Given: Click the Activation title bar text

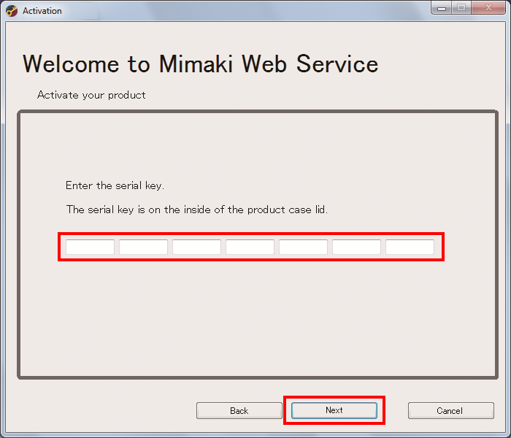Looking at the screenshot, I should coord(42,11).
